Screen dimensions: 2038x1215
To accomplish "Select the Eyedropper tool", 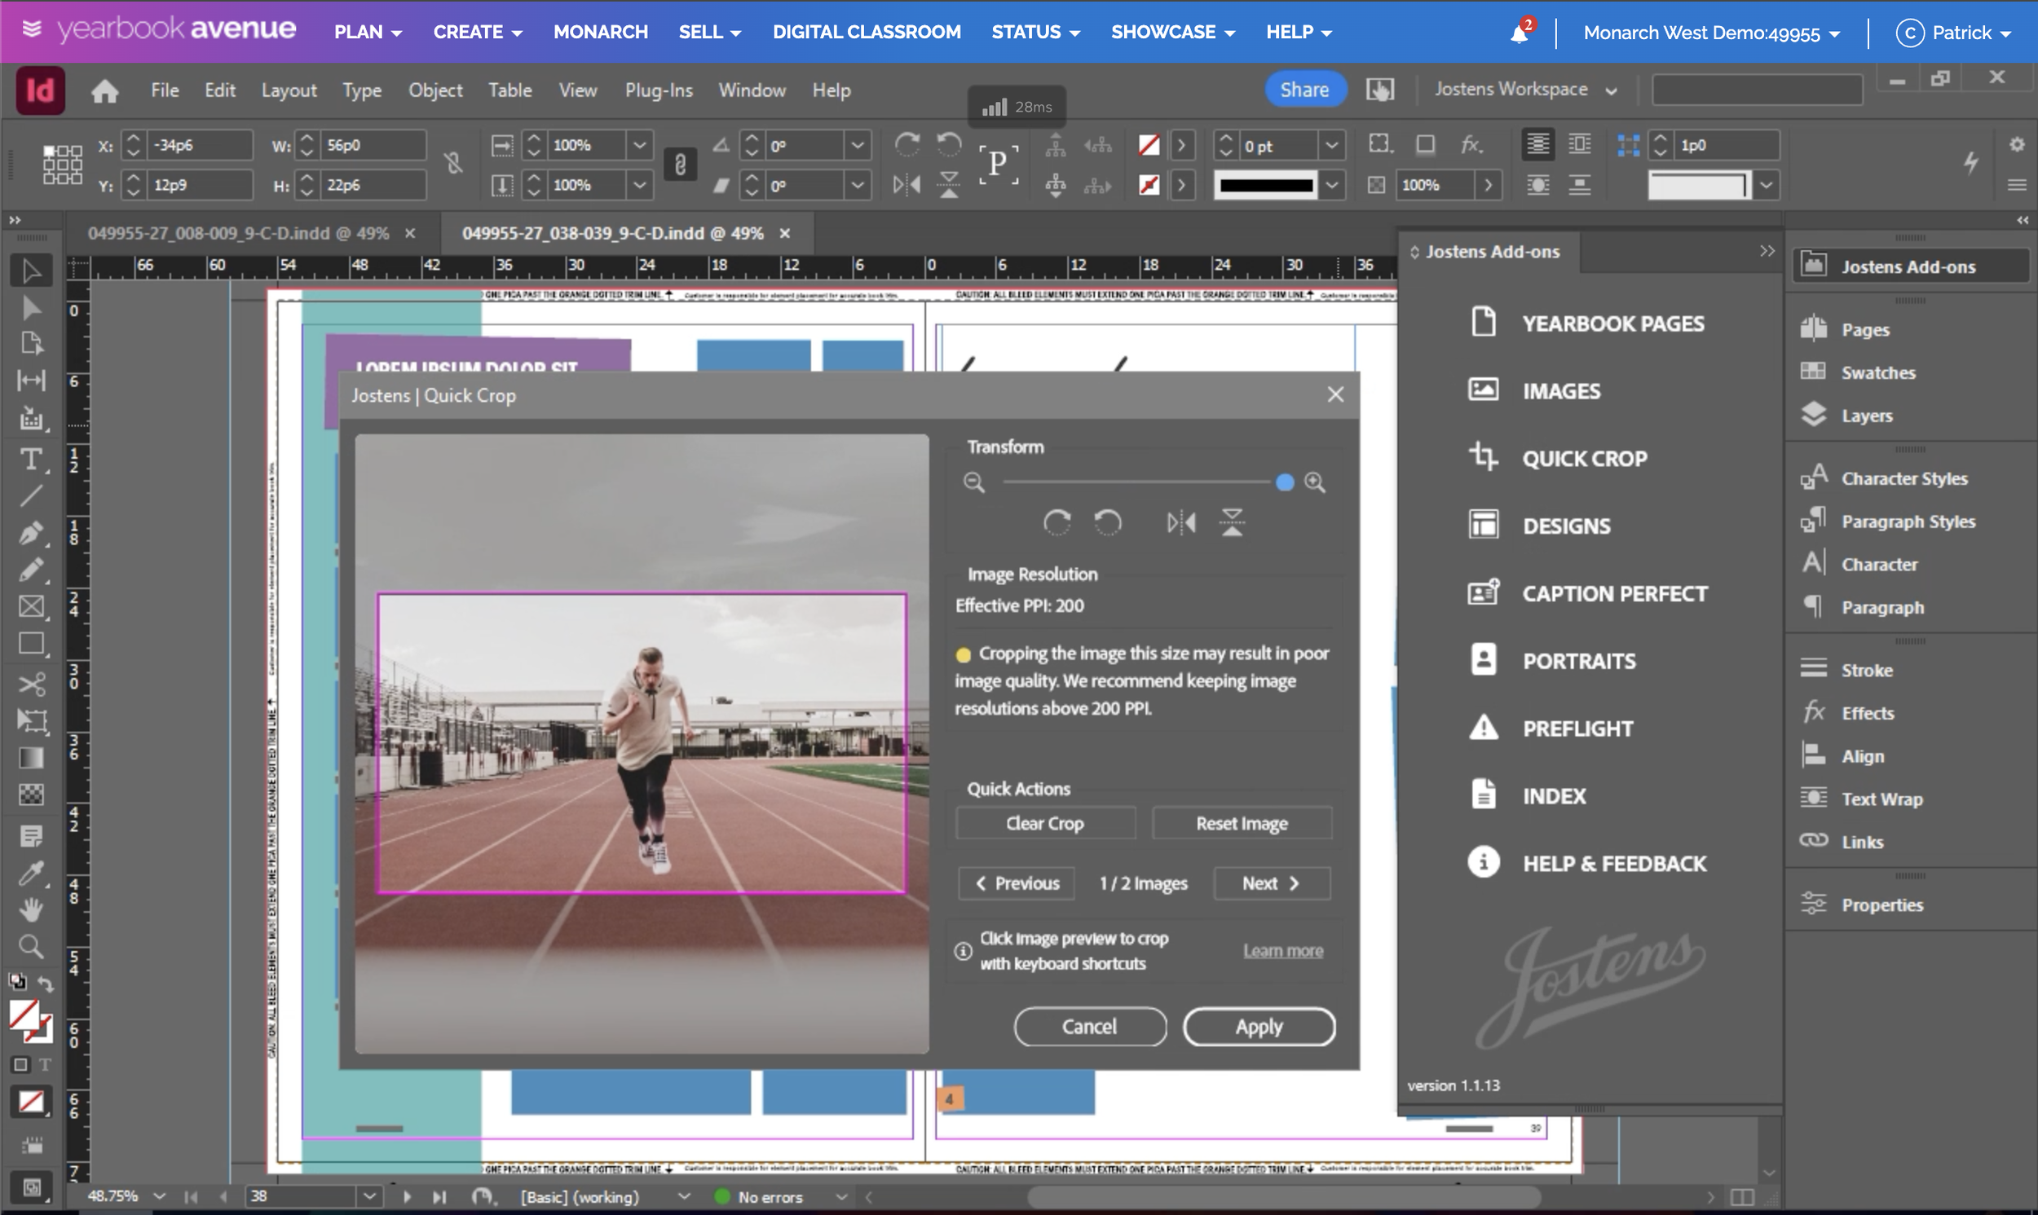I will (31, 874).
